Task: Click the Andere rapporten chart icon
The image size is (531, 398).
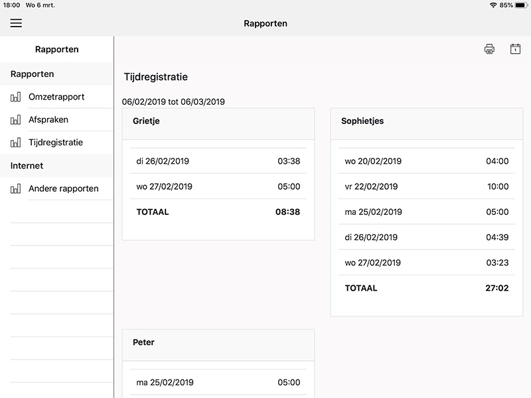Action: point(15,189)
